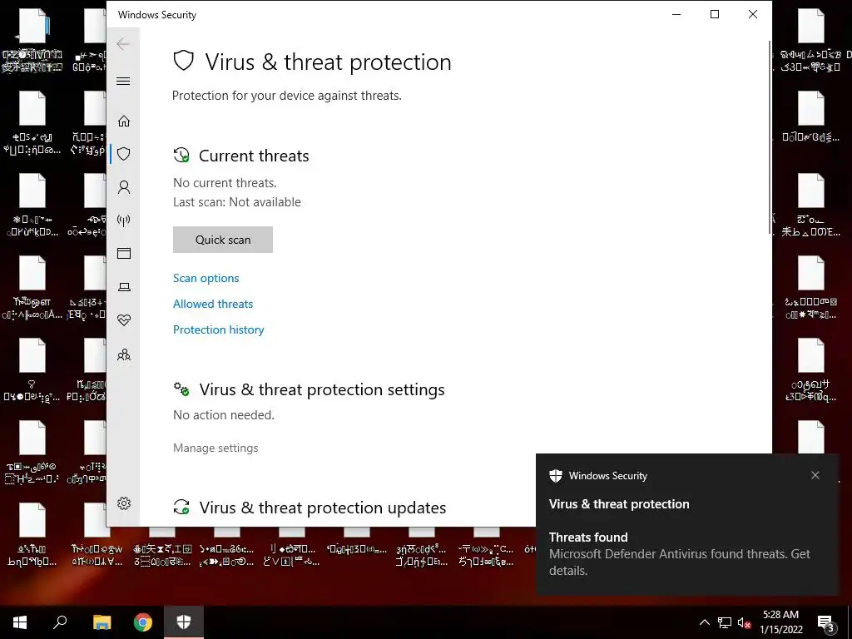This screenshot has height=639, width=852.
Task: Show hidden tray icons chevron
Action: pyautogui.click(x=704, y=622)
